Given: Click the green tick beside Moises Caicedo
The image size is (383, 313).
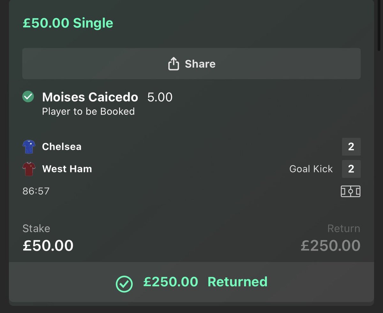Looking at the screenshot, I should click(28, 97).
